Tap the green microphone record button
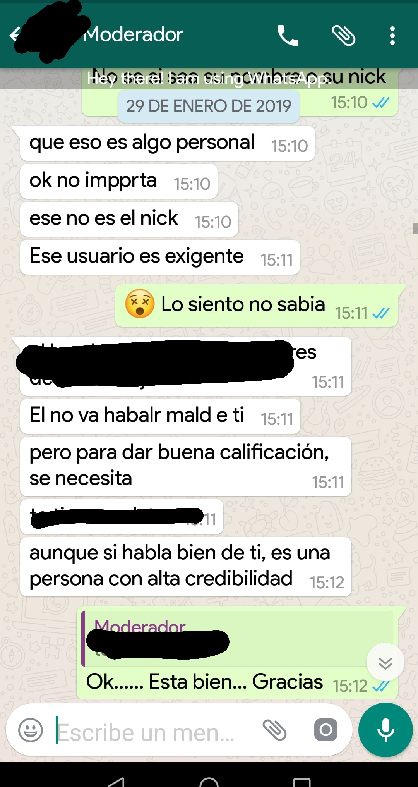This screenshot has height=787, width=418. pyautogui.click(x=385, y=730)
